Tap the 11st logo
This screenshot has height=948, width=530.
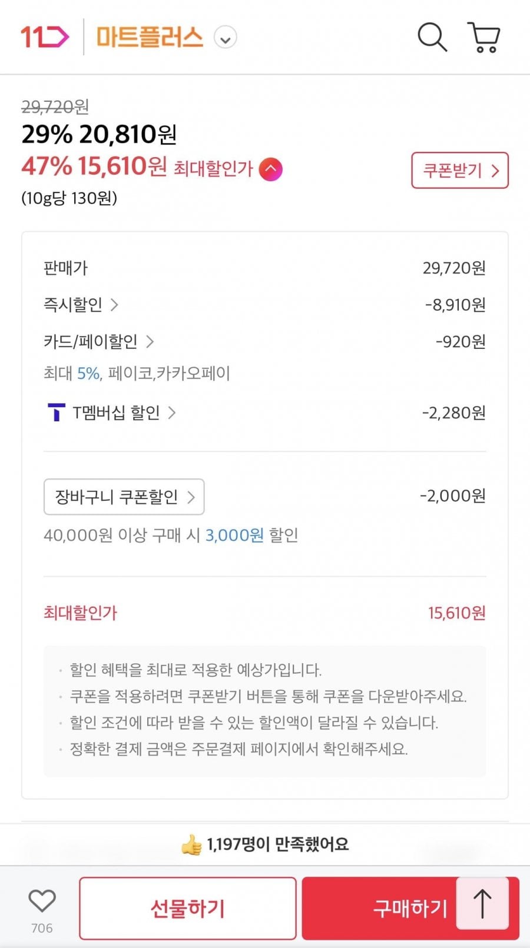coord(45,37)
